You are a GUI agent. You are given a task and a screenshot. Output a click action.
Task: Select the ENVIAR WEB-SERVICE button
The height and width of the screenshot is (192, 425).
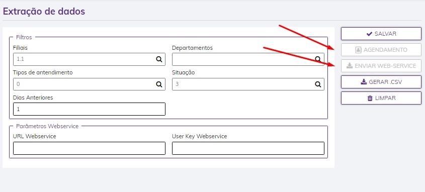381,66
